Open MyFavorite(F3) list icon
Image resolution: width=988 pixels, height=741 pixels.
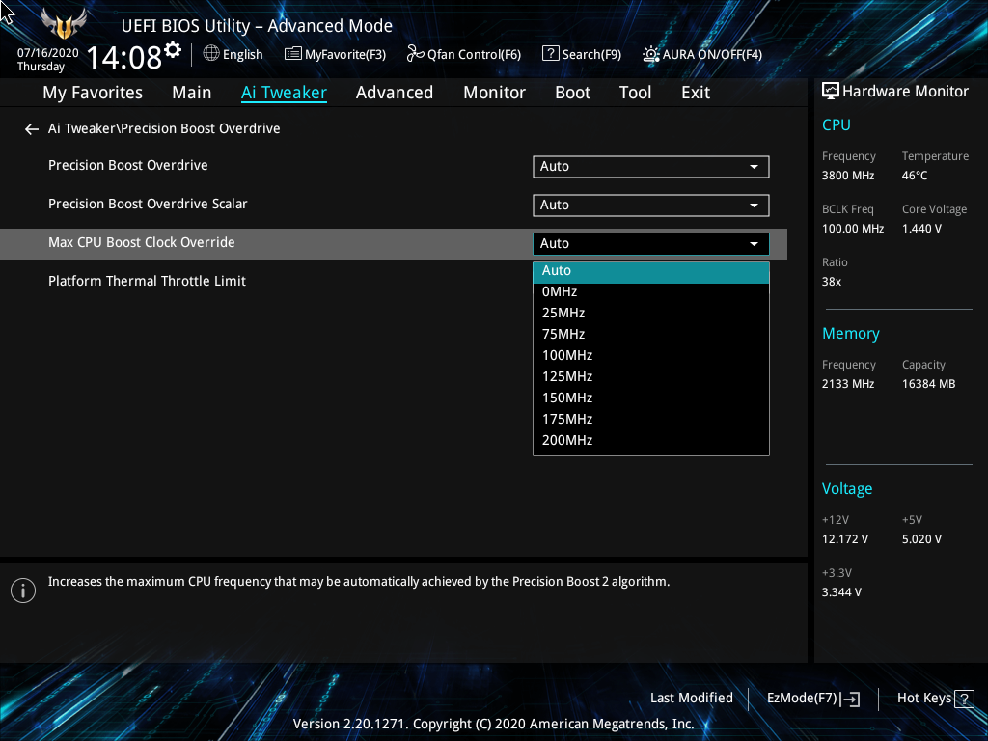coord(293,54)
